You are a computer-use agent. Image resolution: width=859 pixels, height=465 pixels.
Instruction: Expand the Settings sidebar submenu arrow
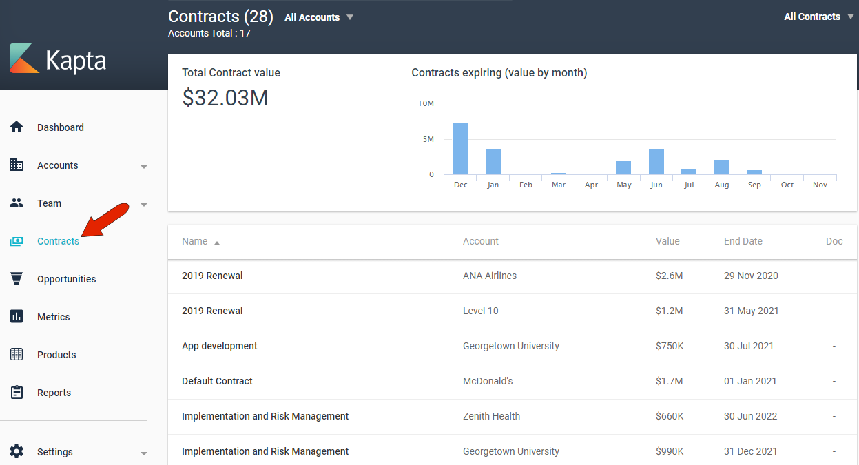pos(144,453)
